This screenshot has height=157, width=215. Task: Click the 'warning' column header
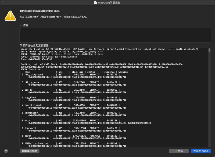123,72
